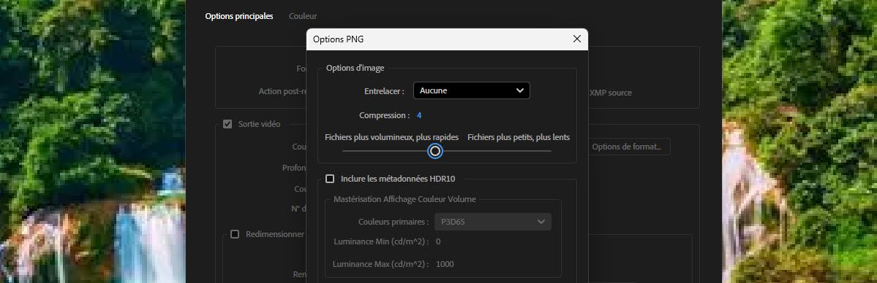Click the compression slider handle
The width and height of the screenshot is (877, 283).
pyautogui.click(x=435, y=151)
